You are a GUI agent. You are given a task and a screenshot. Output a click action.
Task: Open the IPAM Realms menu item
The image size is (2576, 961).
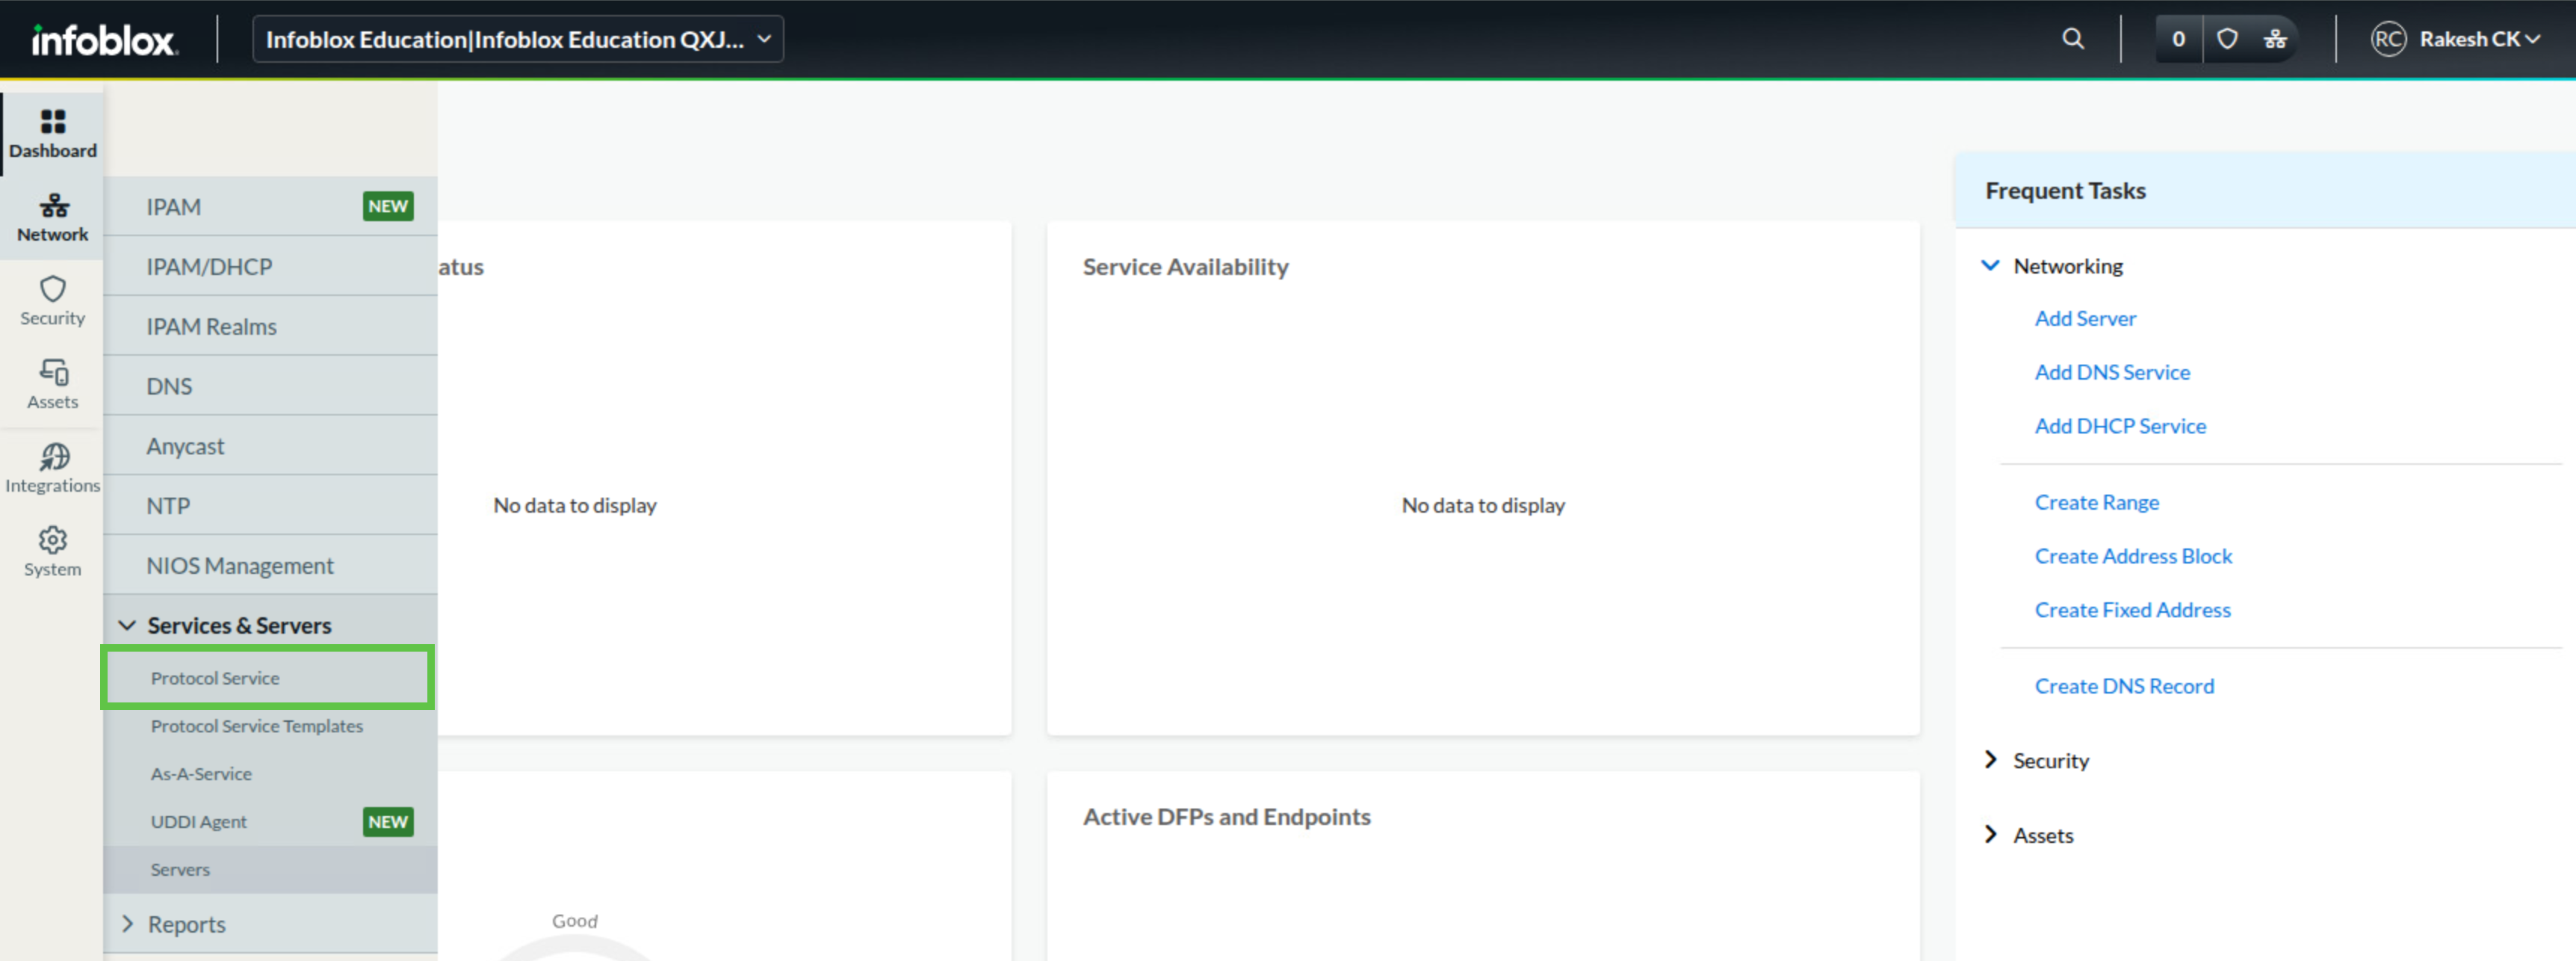[270, 326]
